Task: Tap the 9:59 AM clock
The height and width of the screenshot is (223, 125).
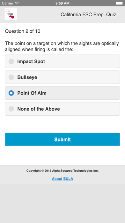Action: (62, 3)
